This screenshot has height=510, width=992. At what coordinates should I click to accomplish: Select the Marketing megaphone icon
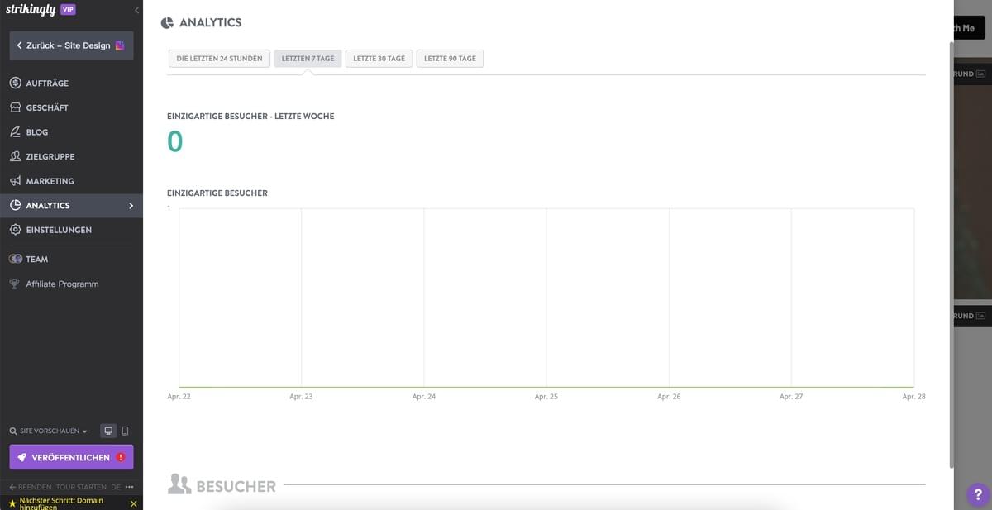pyautogui.click(x=13, y=180)
